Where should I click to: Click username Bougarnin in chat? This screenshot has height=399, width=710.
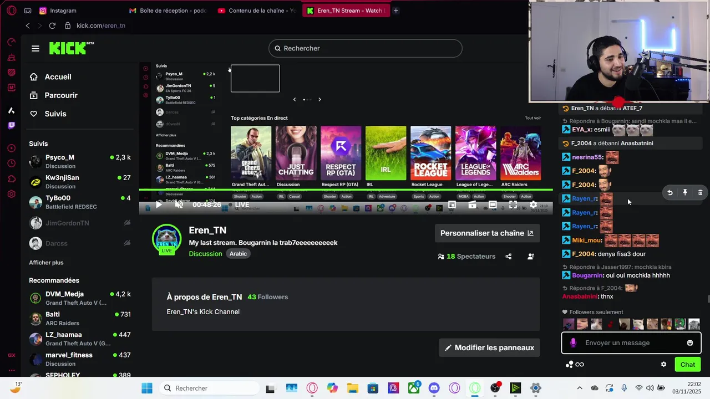[x=587, y=275]
